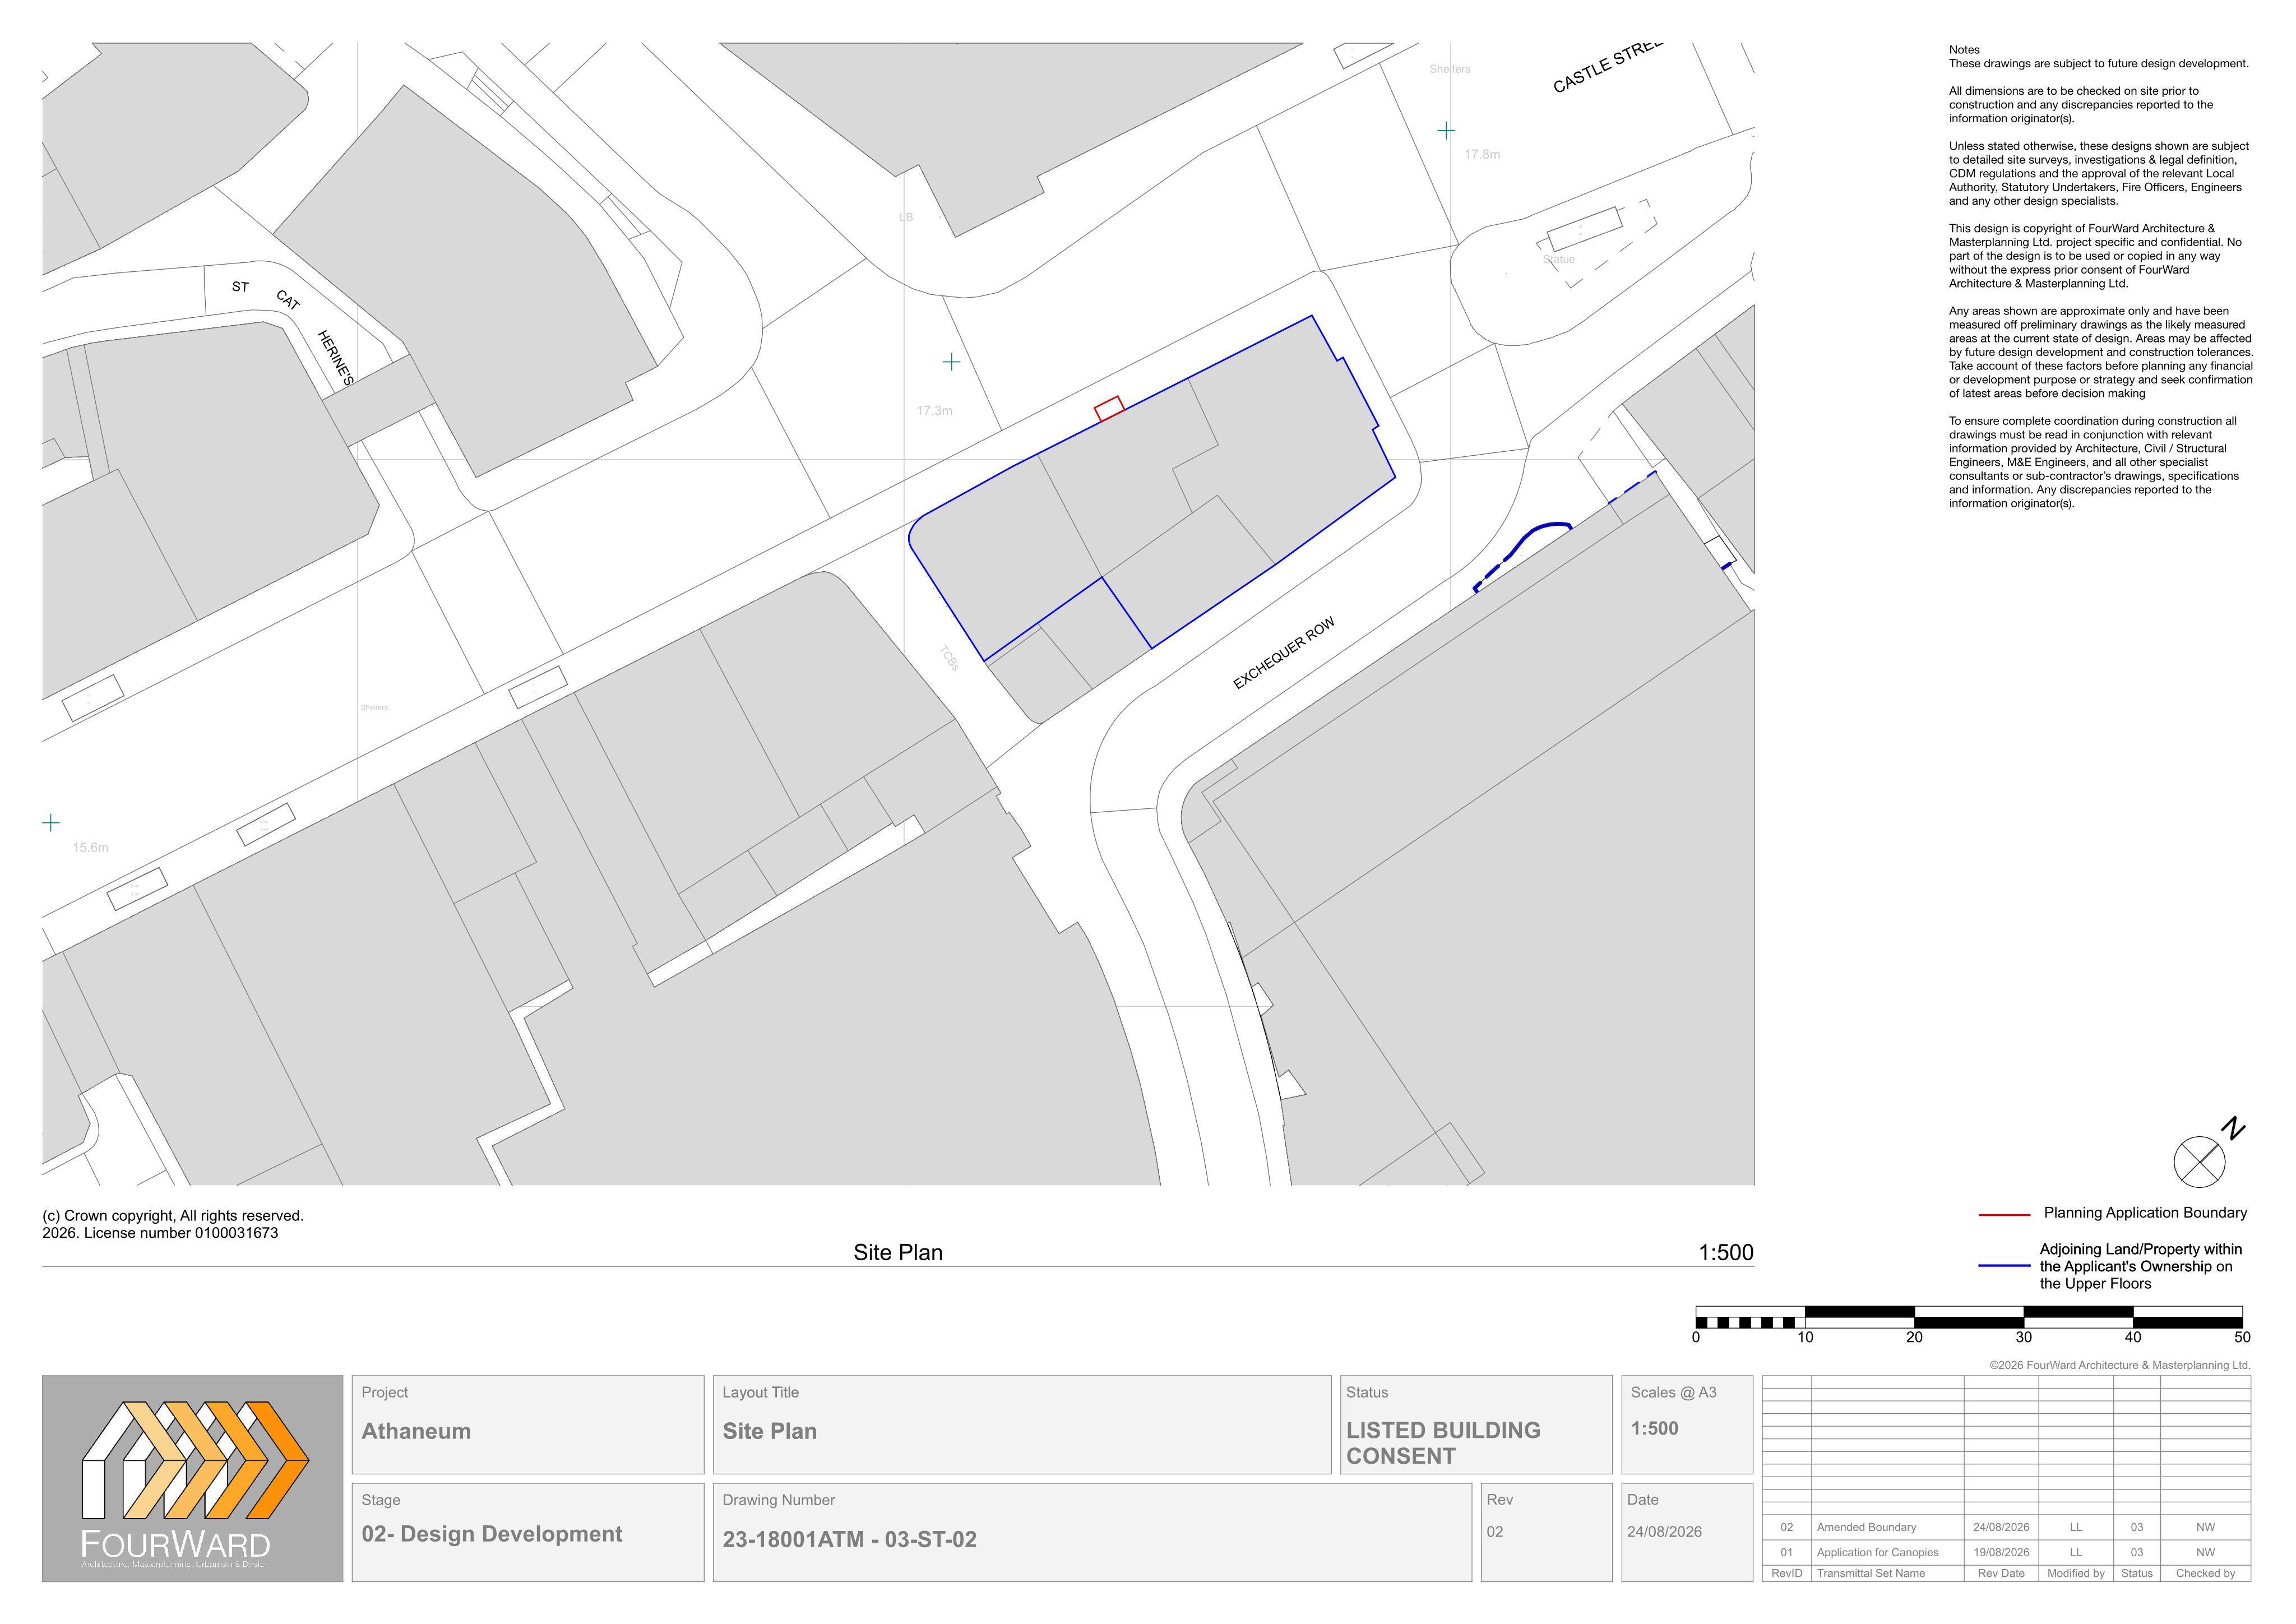Click the Modified by column header

(x=2076, y=1574)
